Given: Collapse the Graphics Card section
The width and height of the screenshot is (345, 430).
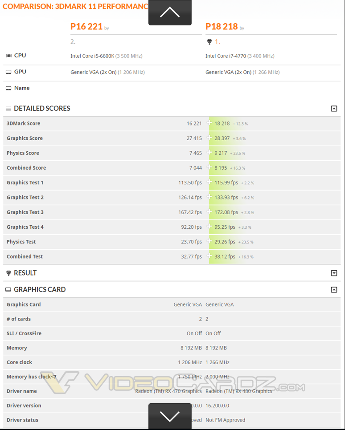Looking at the screenshot, I should coord(334,290).
